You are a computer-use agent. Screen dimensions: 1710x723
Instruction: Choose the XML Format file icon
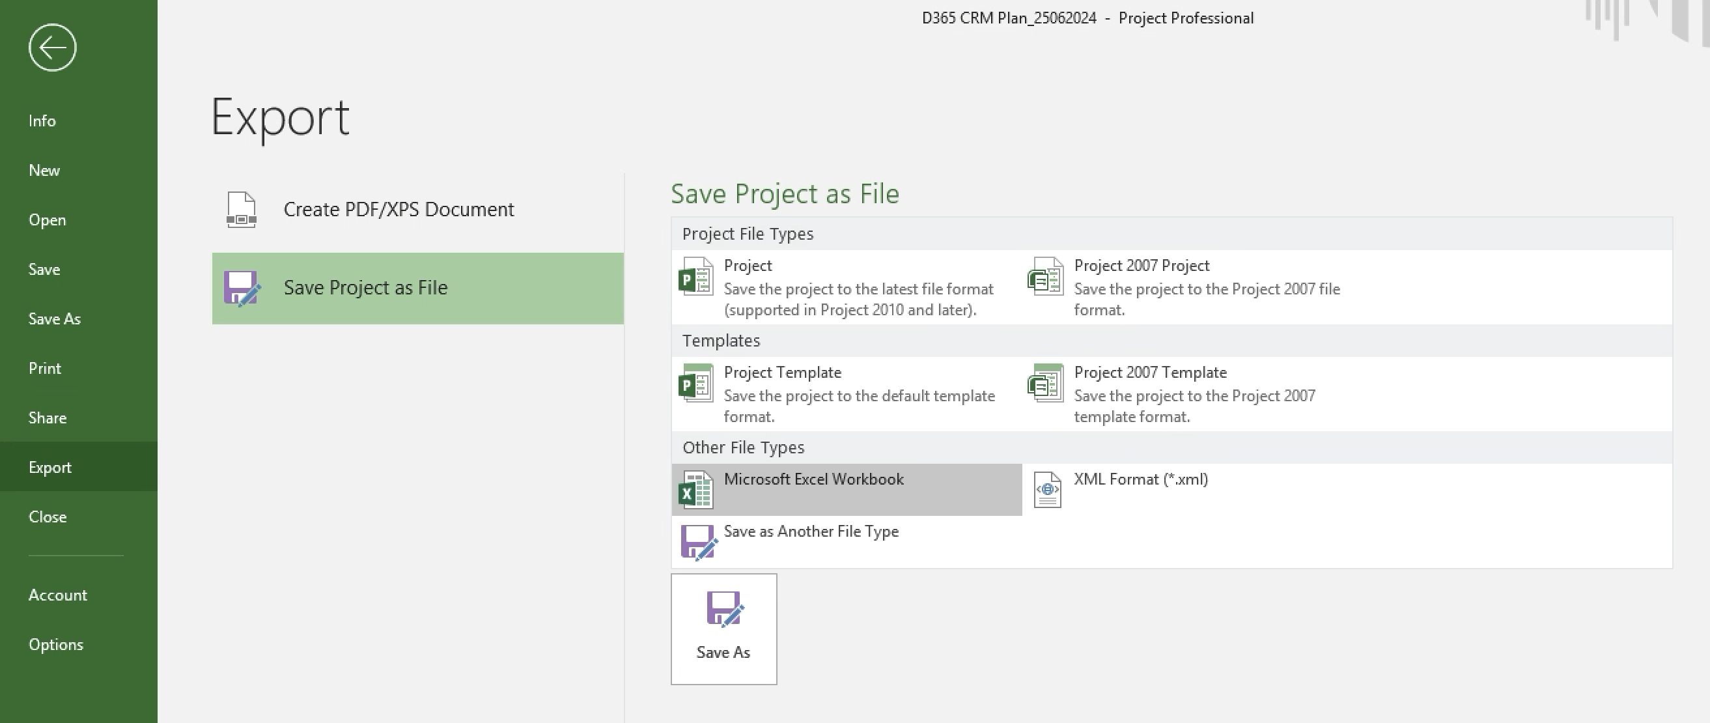tap(1047, 490)
